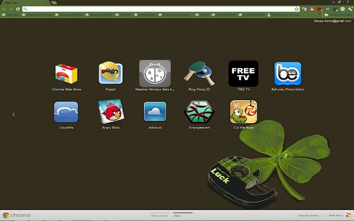The height and width of the screenshot is (221, 354).
Task: Go back with the back arrow
Action: click(x=4, y=9)
